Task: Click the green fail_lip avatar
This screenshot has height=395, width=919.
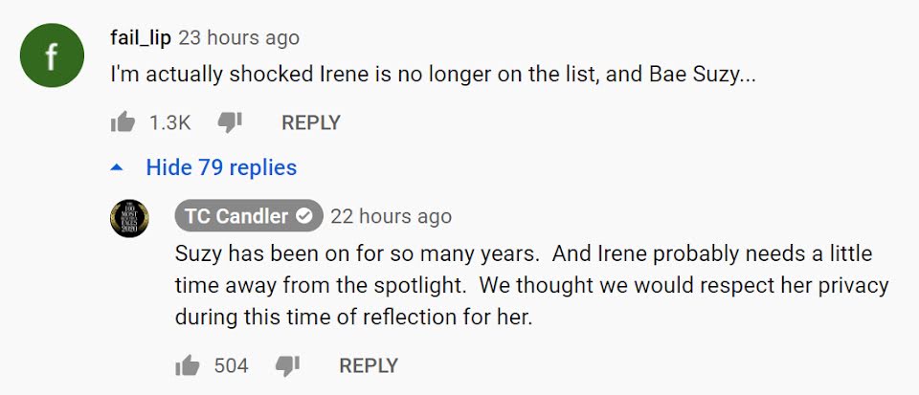Action: pyautogui.click(x=53, y=55)
